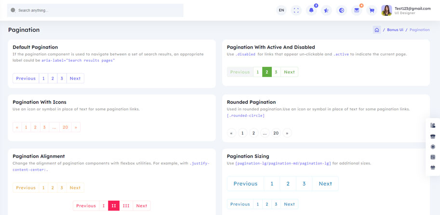440x215 pixels.
Task: Select page 1 in Default Pagination
Action: point(43,78)
